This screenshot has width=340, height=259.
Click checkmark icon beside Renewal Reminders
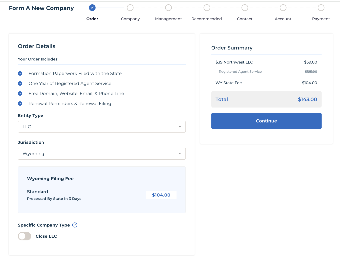20,104
